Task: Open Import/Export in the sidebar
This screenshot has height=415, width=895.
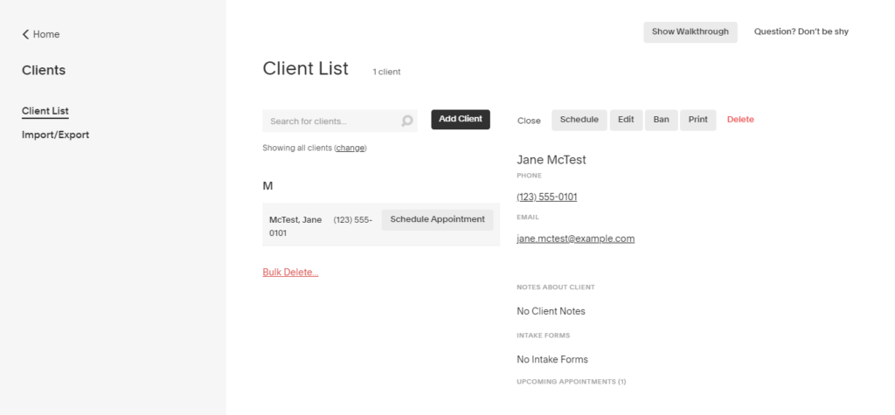Action: [55, 135]
